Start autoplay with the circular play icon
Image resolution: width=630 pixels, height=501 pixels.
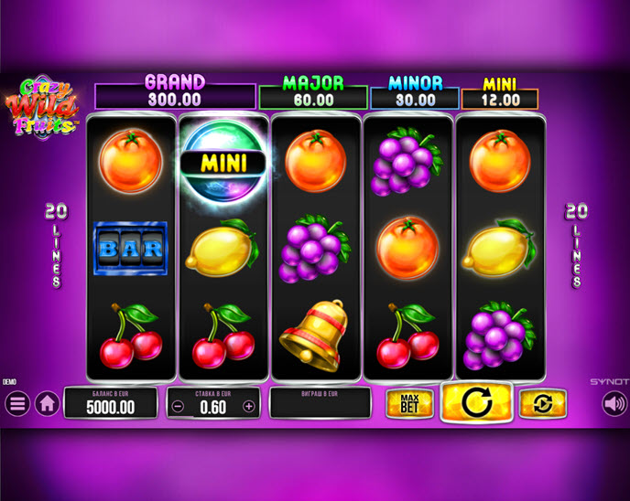click(x=543, y=404)
